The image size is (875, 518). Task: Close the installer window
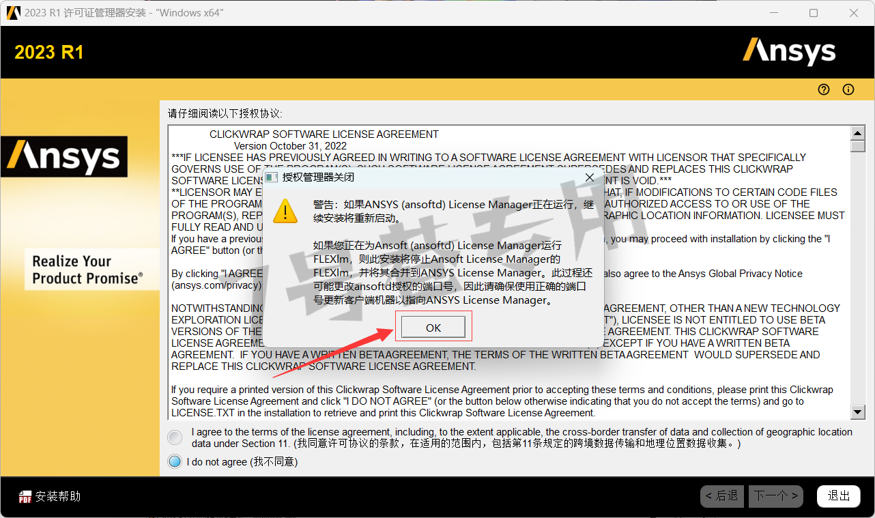pyautogui.click(x=854, y=13)
